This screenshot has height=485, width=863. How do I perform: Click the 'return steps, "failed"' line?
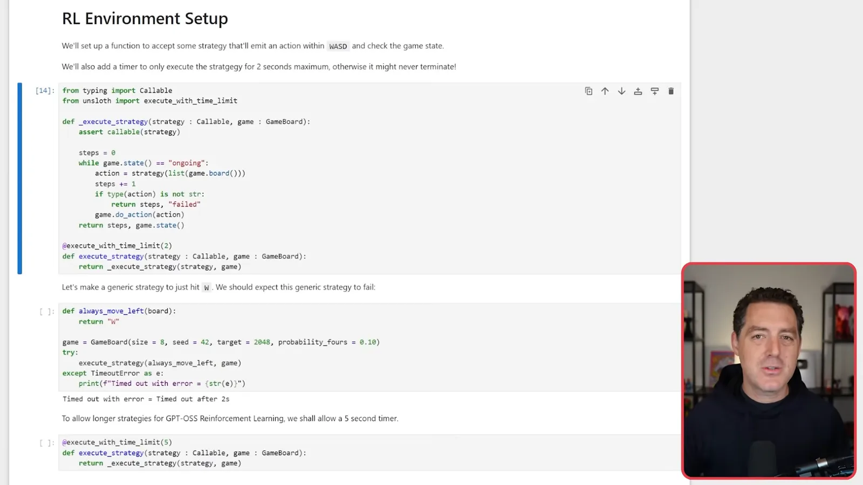(156, 204)
